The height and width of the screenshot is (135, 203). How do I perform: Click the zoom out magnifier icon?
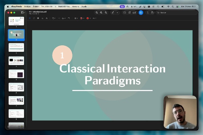click(97, 13)
